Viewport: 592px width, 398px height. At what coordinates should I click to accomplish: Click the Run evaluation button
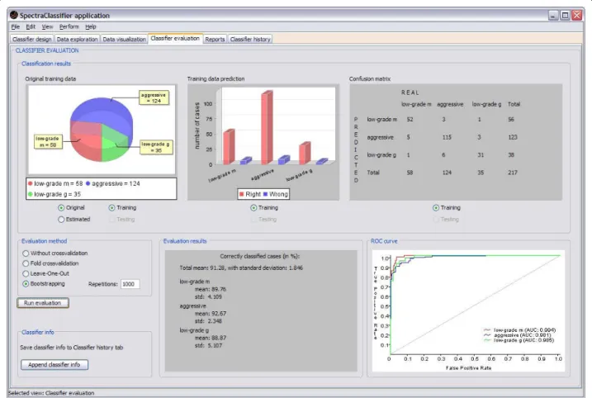(x=43, y=303)
